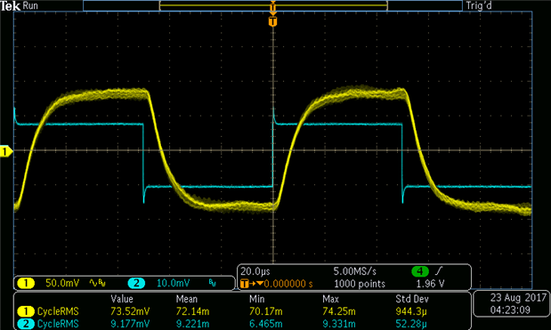Click the record view bar at top

coord(273,5)
